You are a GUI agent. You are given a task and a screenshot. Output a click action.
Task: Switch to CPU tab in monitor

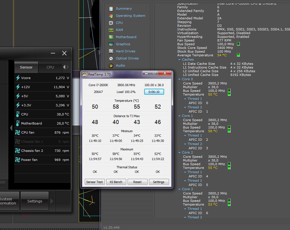pyautogui.click(x=50, y=67)
